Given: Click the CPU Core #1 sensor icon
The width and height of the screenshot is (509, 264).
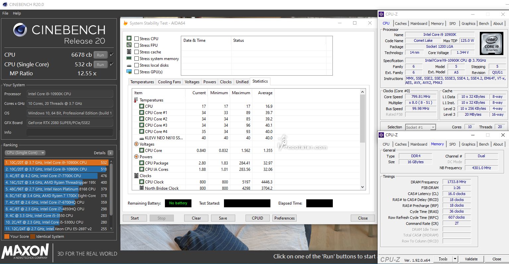Looking at the screenshot, I should (x=142, y=113).
